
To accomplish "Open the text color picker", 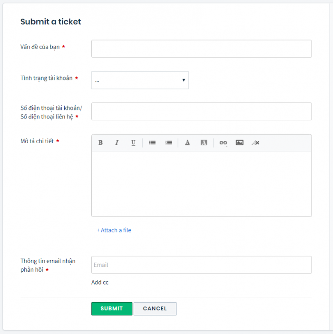I will point(187,143).
